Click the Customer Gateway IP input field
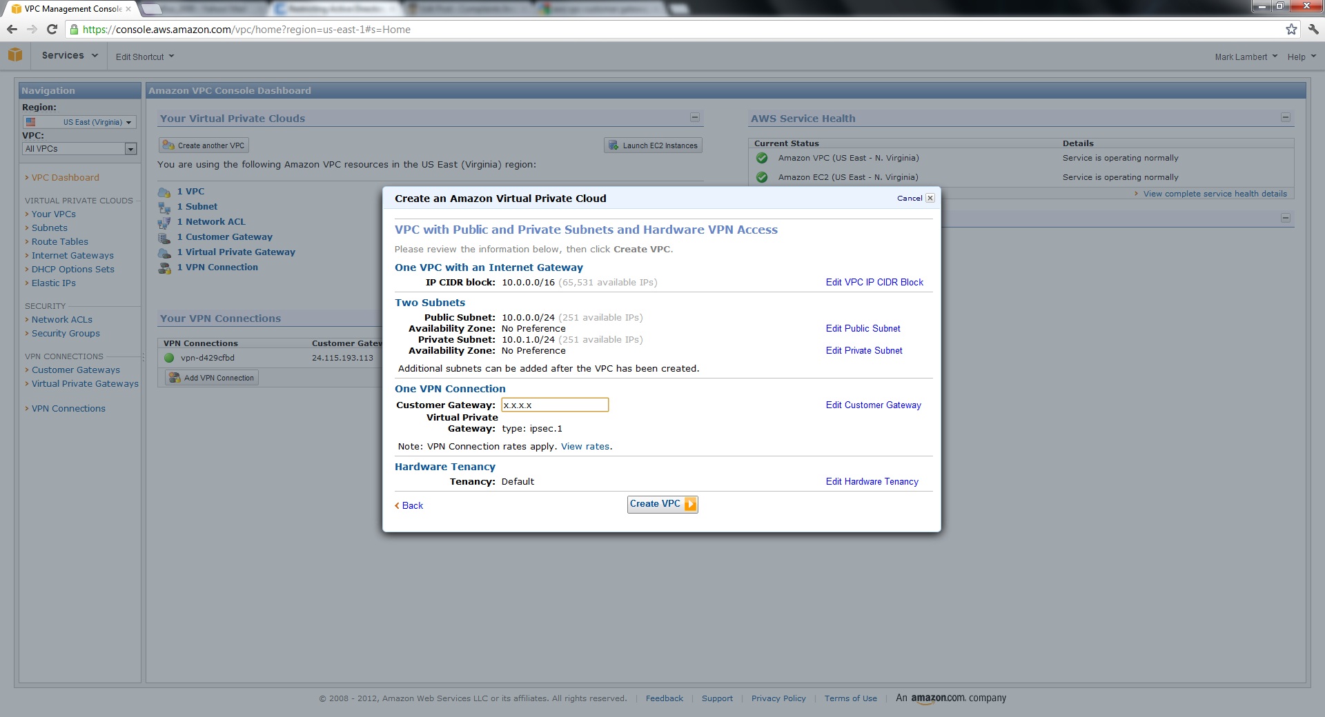This screenshot has height=717, width=1325. [x=554, y=405]
